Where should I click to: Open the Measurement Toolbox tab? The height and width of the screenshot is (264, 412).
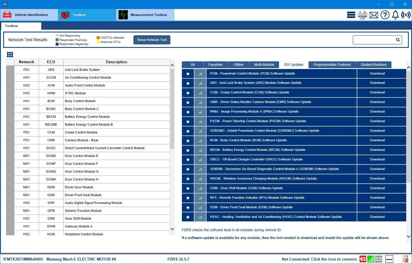click(145, 15)
